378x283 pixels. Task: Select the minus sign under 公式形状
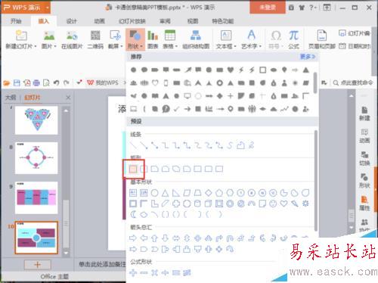(x=144, y=272)
